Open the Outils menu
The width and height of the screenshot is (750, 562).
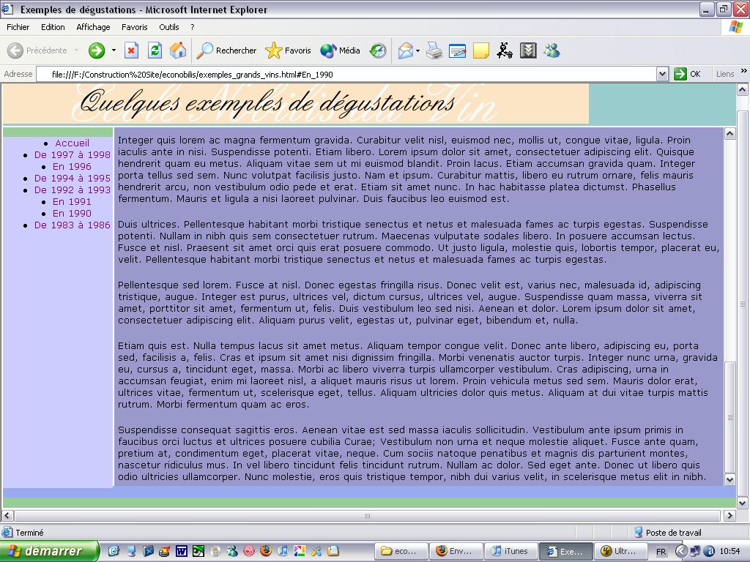point(169,27)
